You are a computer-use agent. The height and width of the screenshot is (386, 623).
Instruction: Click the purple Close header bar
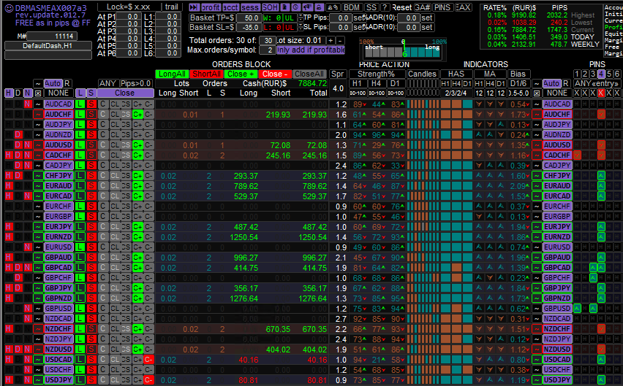125,93
